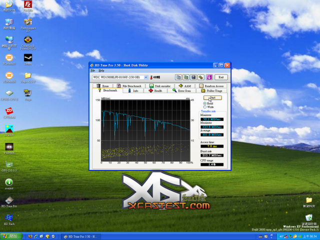Click the drive temperature thermometer indicator
Screen dimensions: 320x240
pos(155,77)
